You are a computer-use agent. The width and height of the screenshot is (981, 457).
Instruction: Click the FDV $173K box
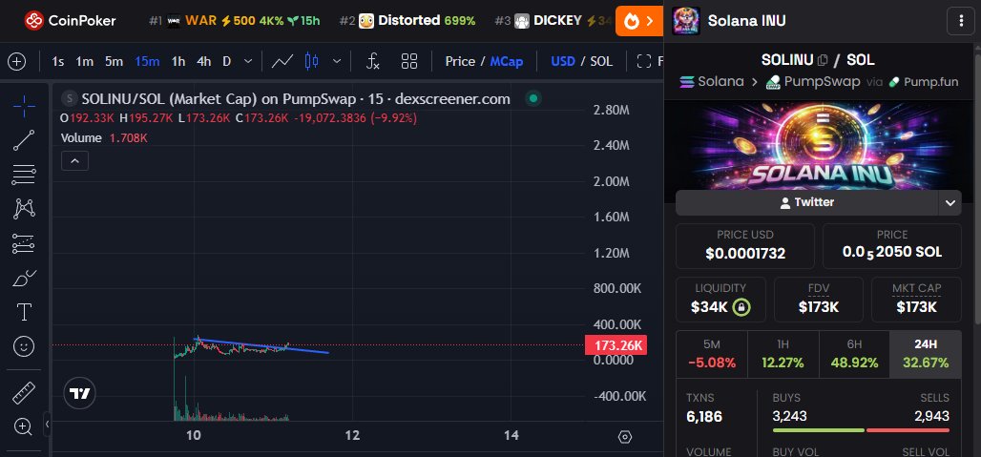(819, 300)
